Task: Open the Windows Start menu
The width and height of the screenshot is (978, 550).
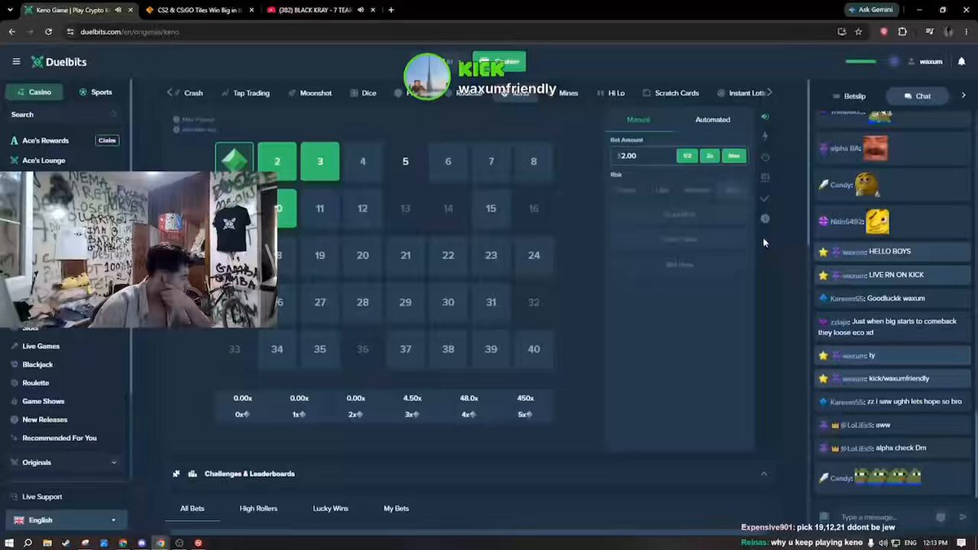Action: 9,543
